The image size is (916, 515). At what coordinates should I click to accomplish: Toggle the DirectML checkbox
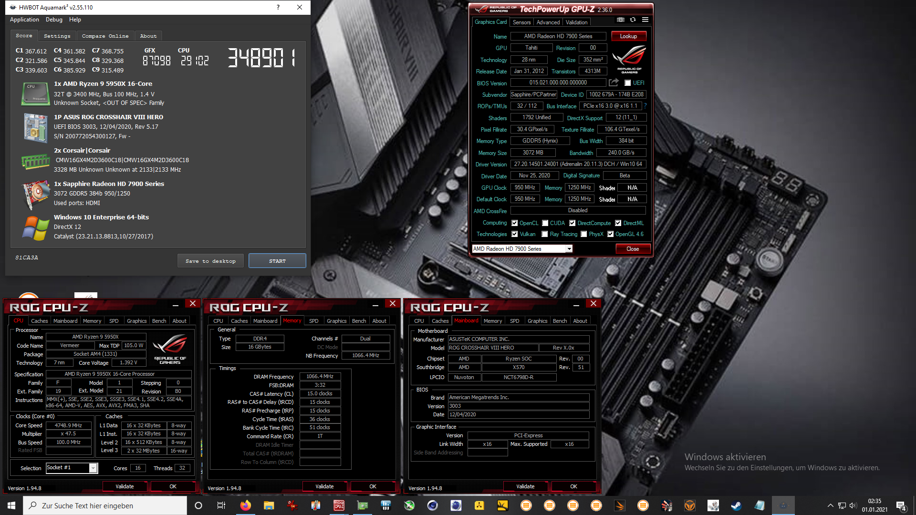point(618,223)
